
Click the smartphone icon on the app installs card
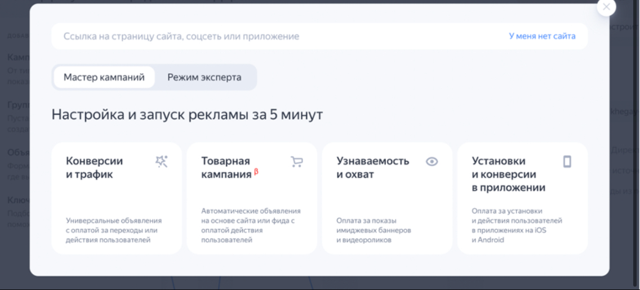click(567, 162)
